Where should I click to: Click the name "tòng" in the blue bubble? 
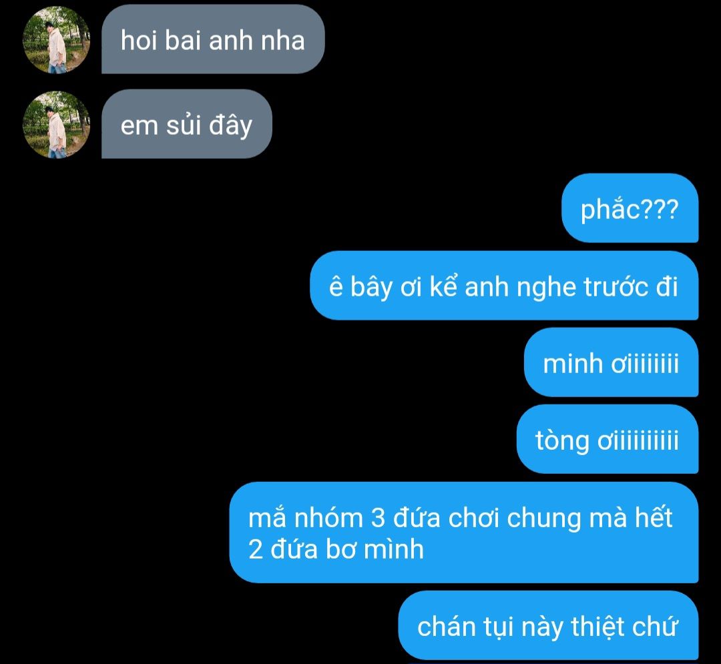[562, 440]
